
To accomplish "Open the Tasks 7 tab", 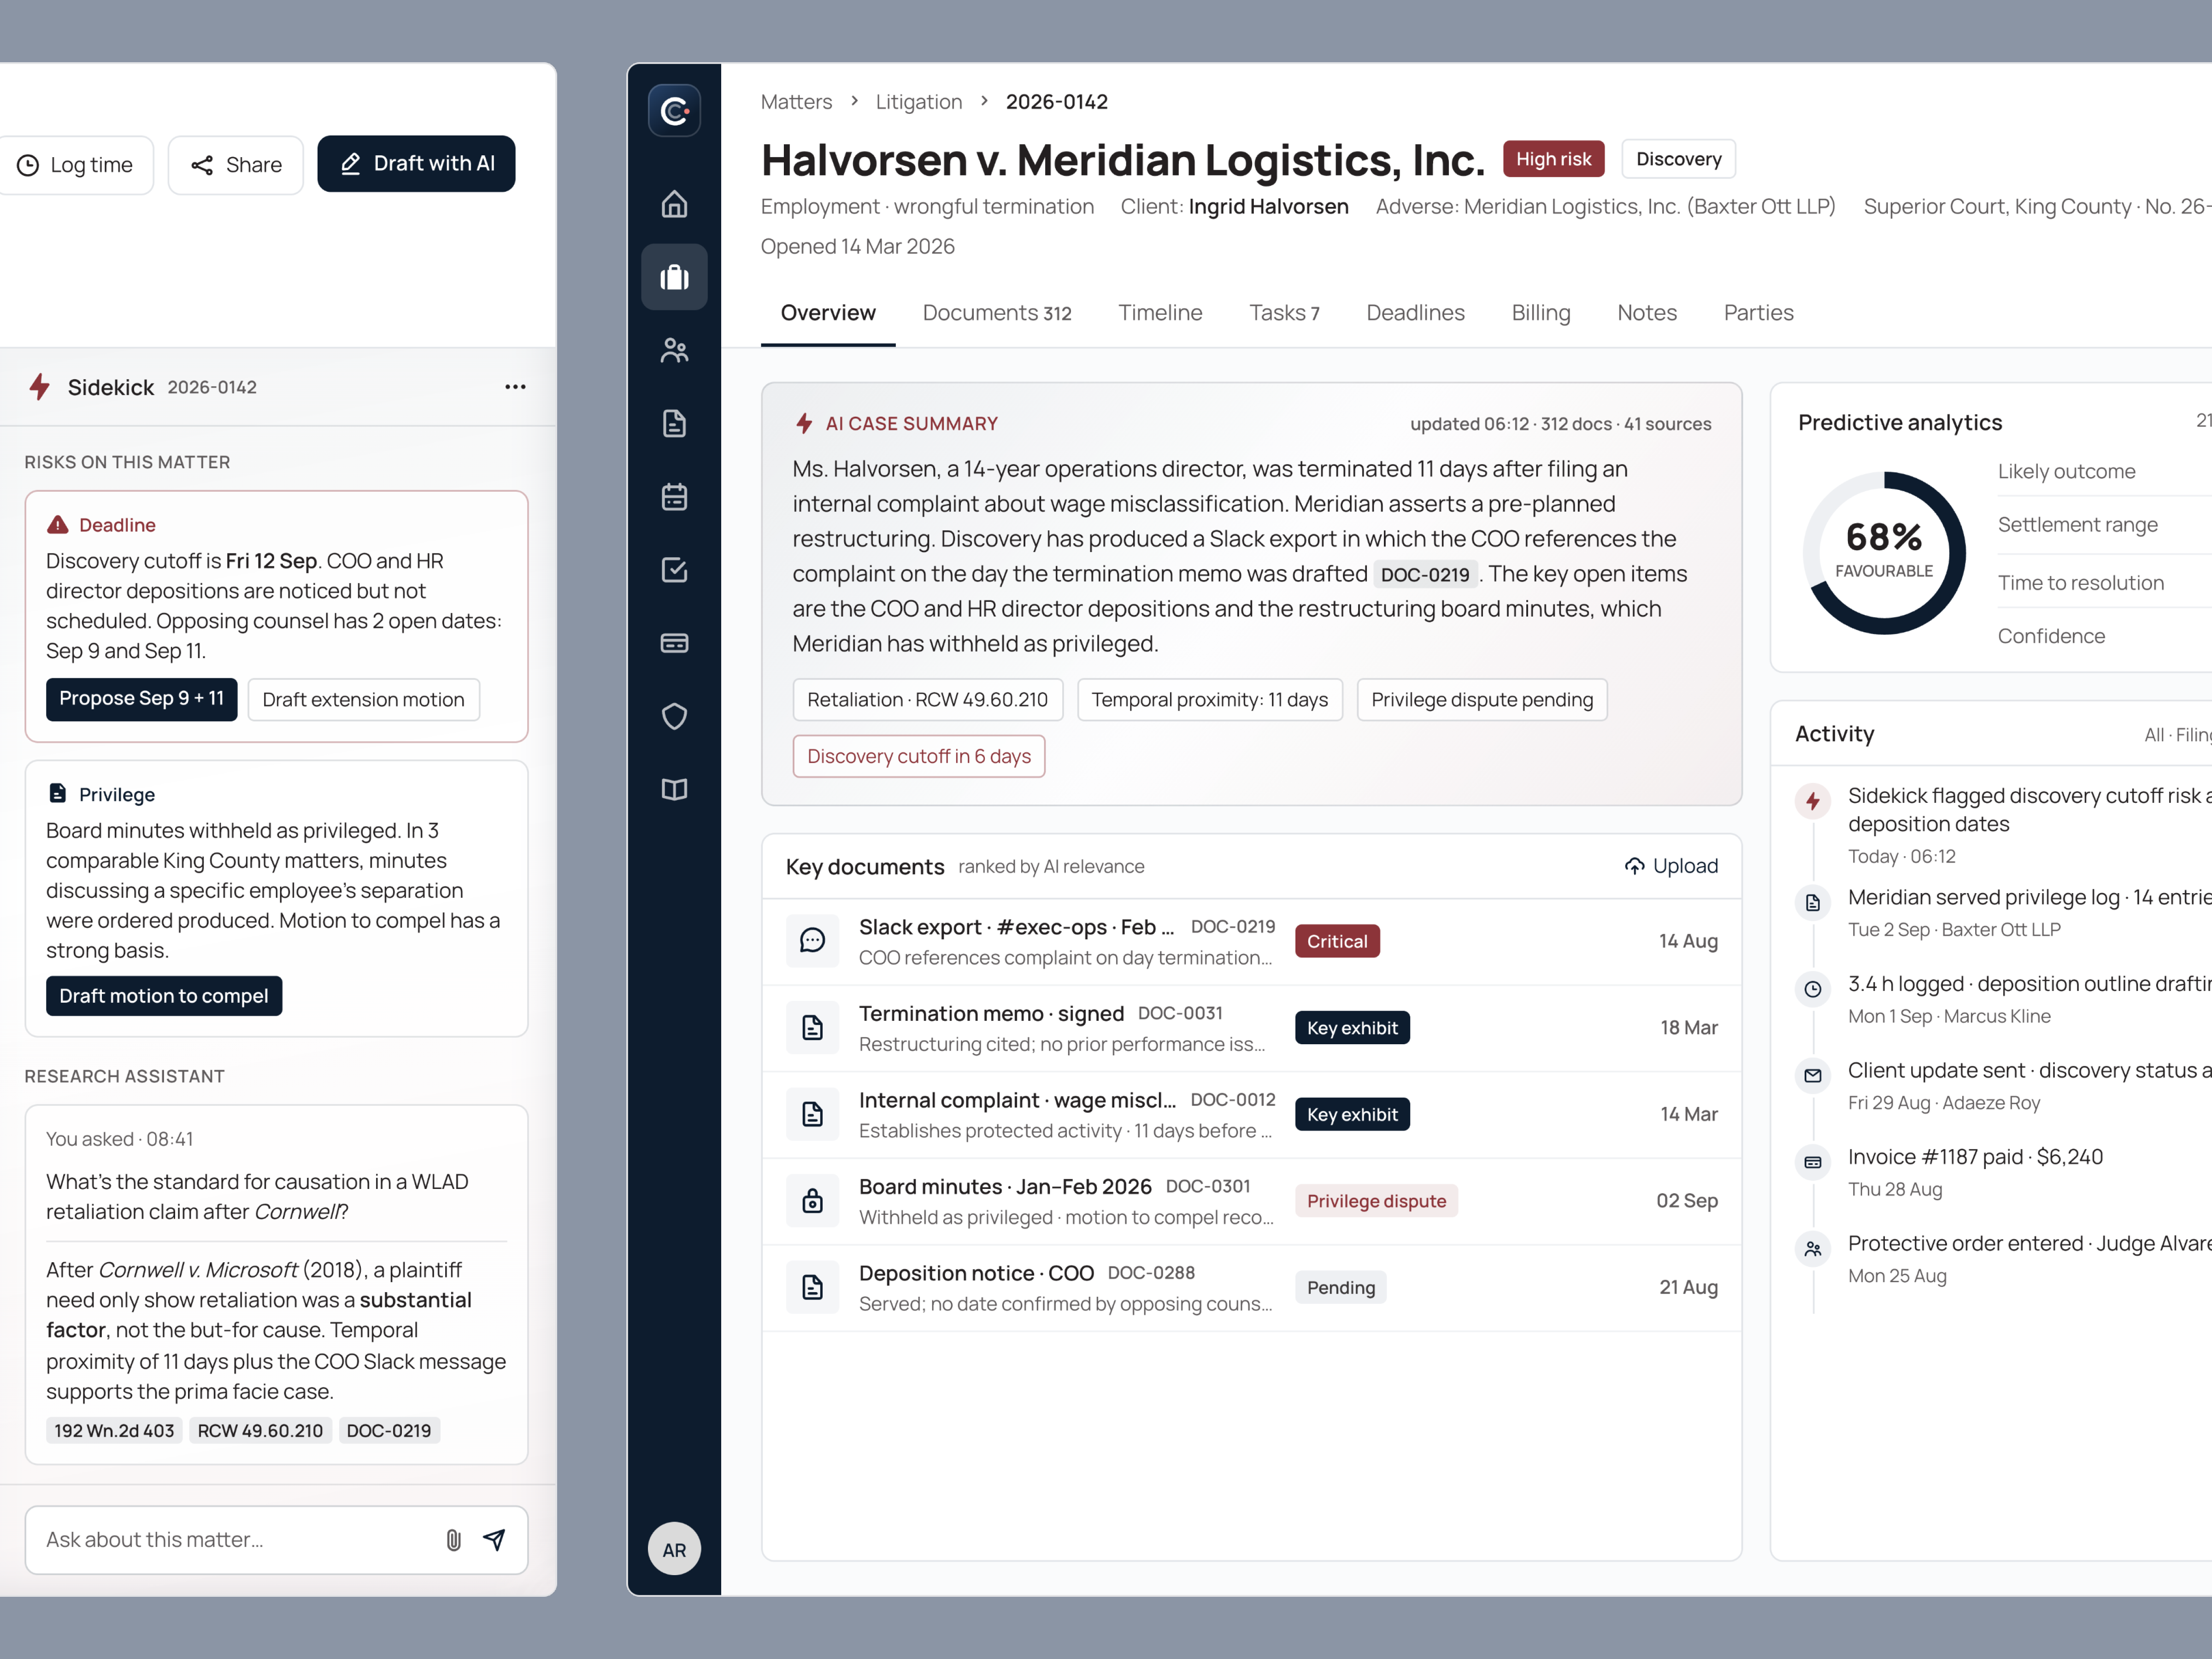I will [1284, 313].
